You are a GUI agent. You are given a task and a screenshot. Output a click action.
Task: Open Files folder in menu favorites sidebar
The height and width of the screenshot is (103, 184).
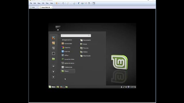(x=53, y=59)
